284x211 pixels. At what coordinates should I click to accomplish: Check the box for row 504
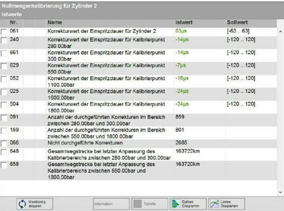point(4,105)
